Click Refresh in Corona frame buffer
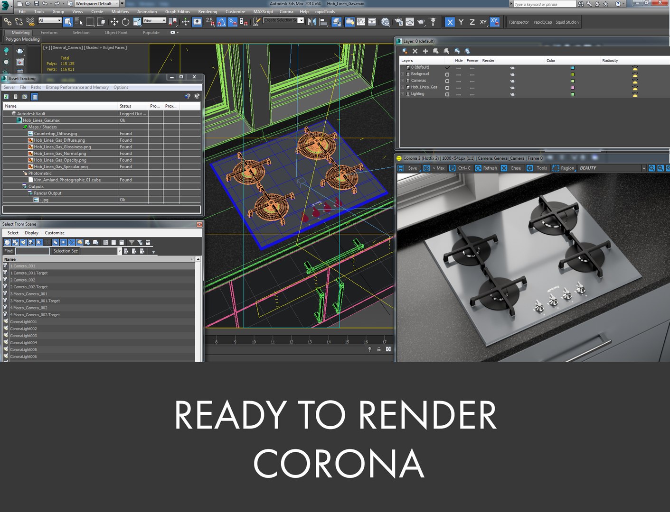670x512 pixels. click(x=486, y=168)
